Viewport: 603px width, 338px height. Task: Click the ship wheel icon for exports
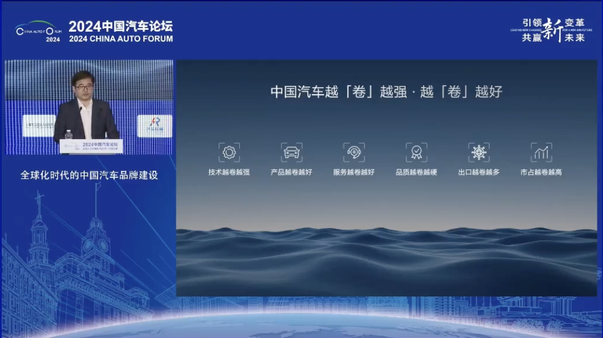478,152
